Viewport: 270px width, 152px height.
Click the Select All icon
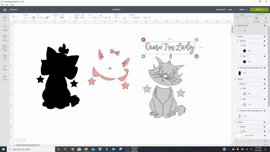coord(56,18)
